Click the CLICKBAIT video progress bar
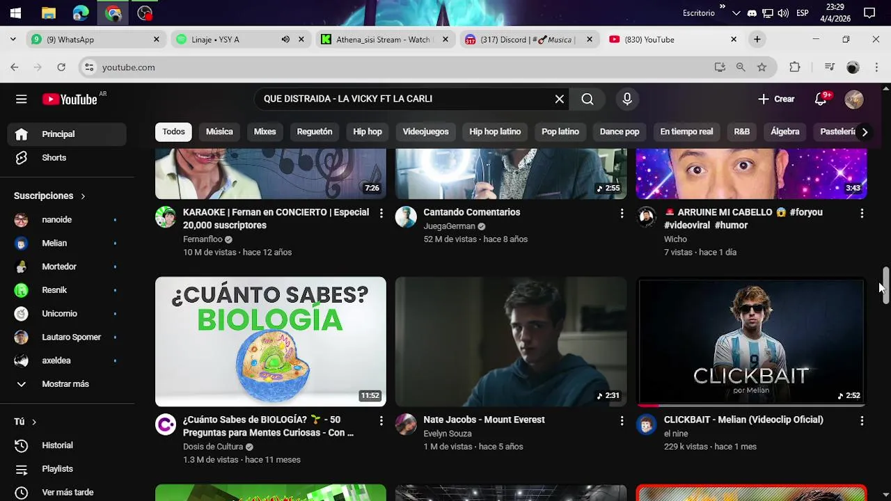This screenshot has height=501, width=891. coord(752,405)
